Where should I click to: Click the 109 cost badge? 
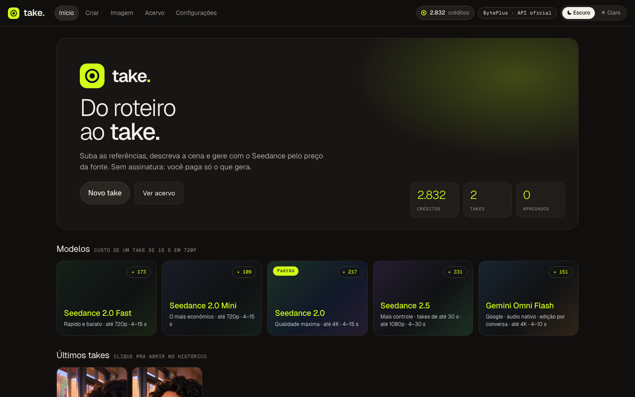(x=244, y=272)
